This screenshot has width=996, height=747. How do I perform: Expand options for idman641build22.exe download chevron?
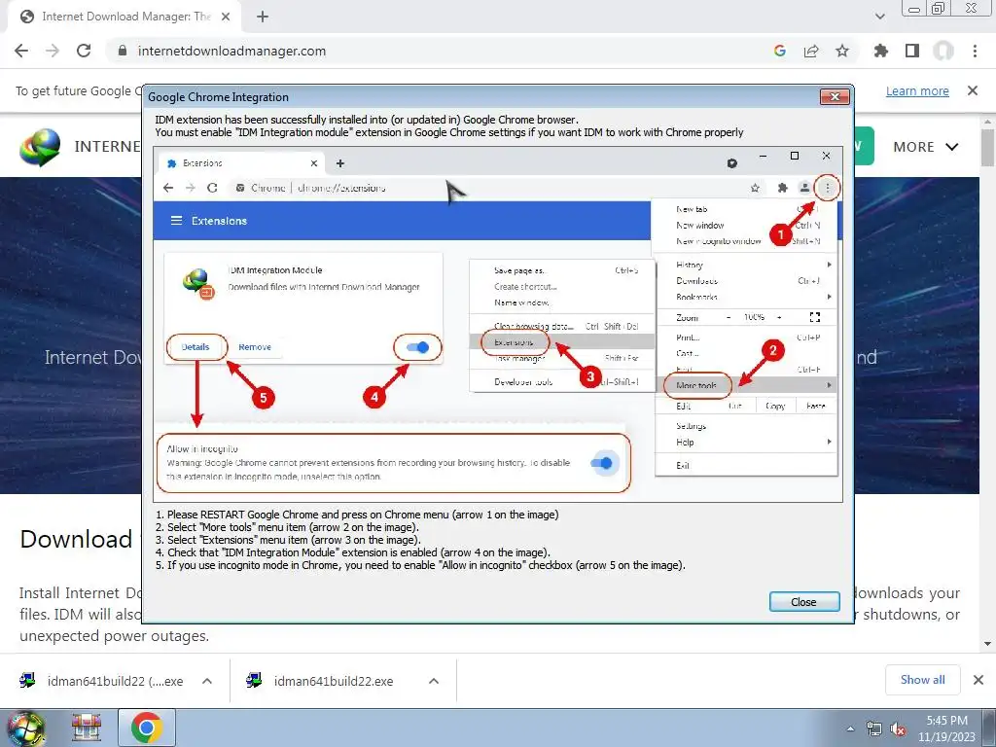(x=433, y=681)
